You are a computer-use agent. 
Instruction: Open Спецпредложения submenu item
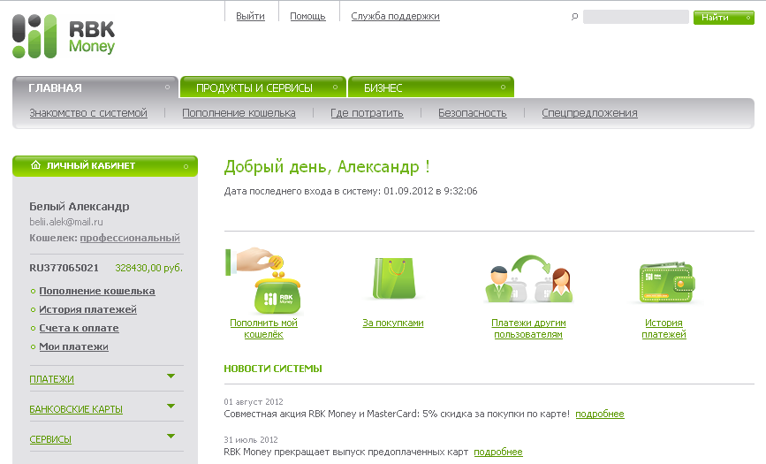(x=589, y=113)
